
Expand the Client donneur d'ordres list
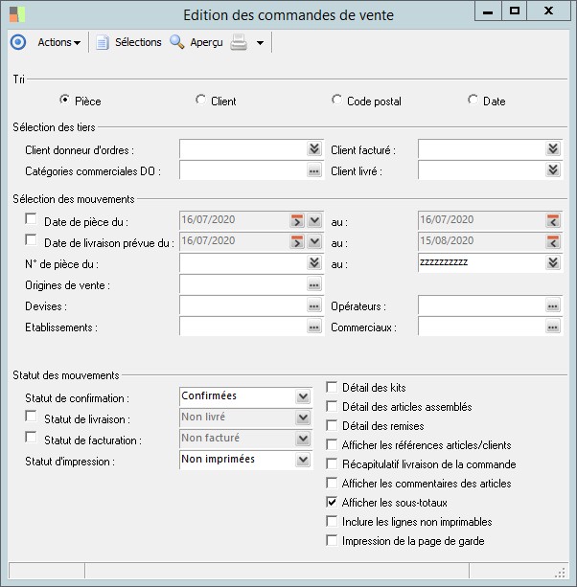click(313, 149)
